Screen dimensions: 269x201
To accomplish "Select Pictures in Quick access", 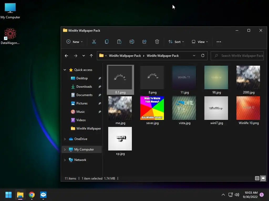I will [82, 103].
